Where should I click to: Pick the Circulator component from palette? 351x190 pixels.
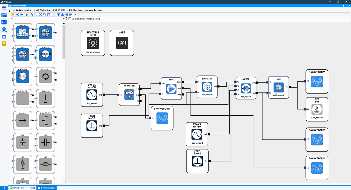click(x=46, y=76)
